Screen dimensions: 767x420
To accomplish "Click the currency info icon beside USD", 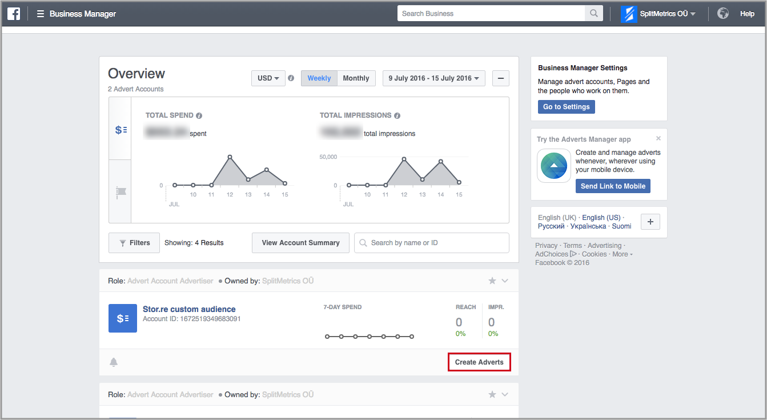I will pos(291,78).
